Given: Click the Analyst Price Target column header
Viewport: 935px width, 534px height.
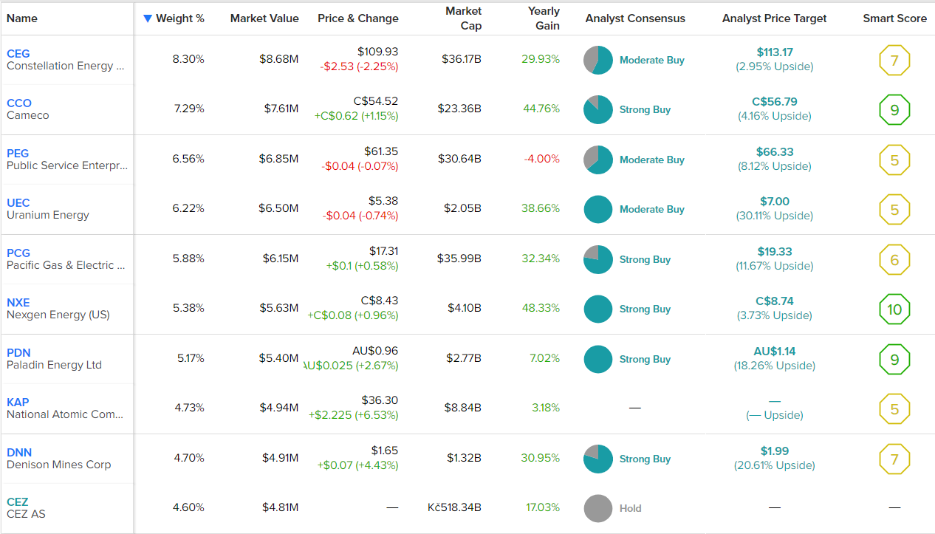Looking at the screenshot, I should click(774, 18).
